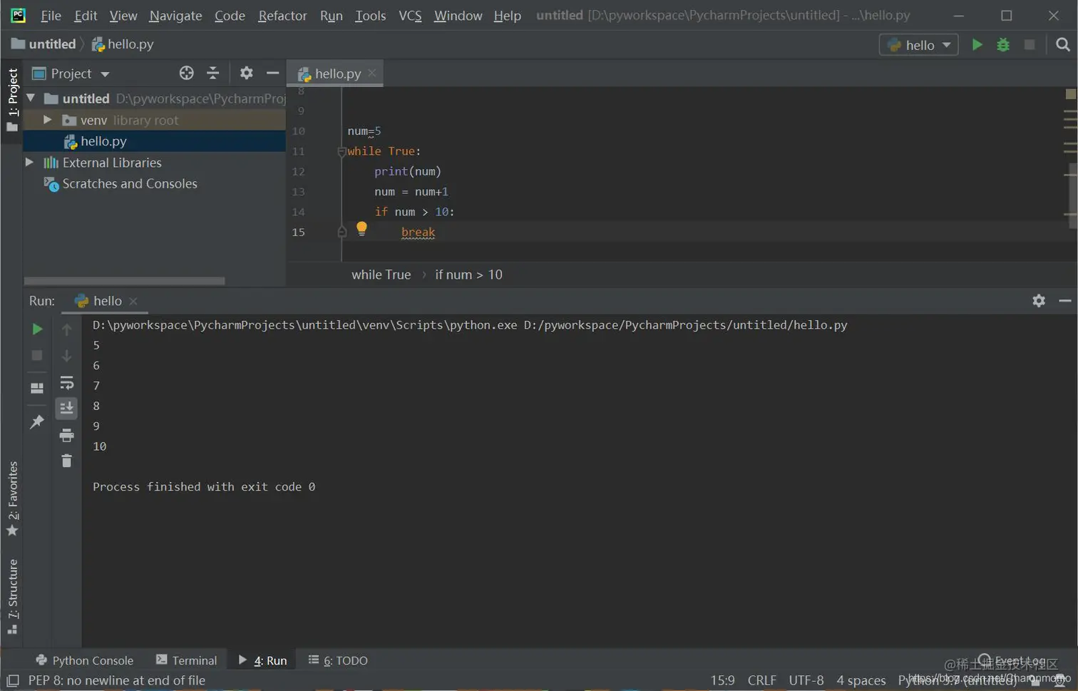Viewport: 1078px width, 691px height.
Task: Click hello.py breadcrumb in navigation bar
Action: pyautogui.click(x=123, y=44)
